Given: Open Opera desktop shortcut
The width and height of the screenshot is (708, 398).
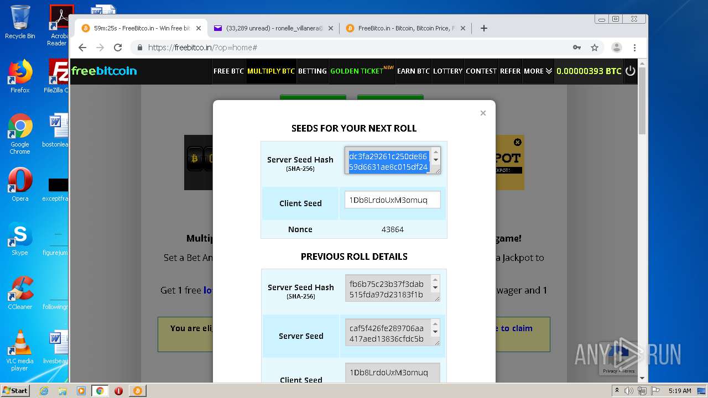Looking at the screenshot, I should point(20,185).
